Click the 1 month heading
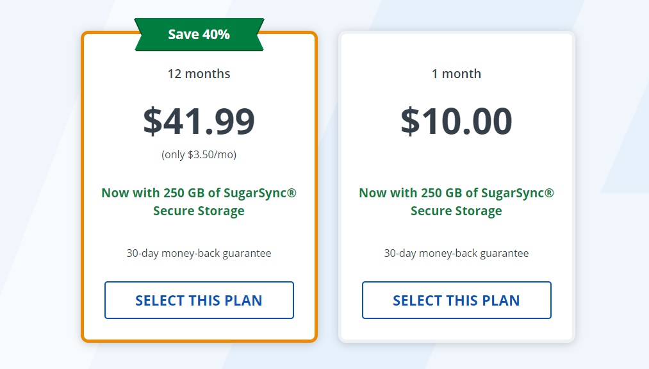 tap(457, 74)
